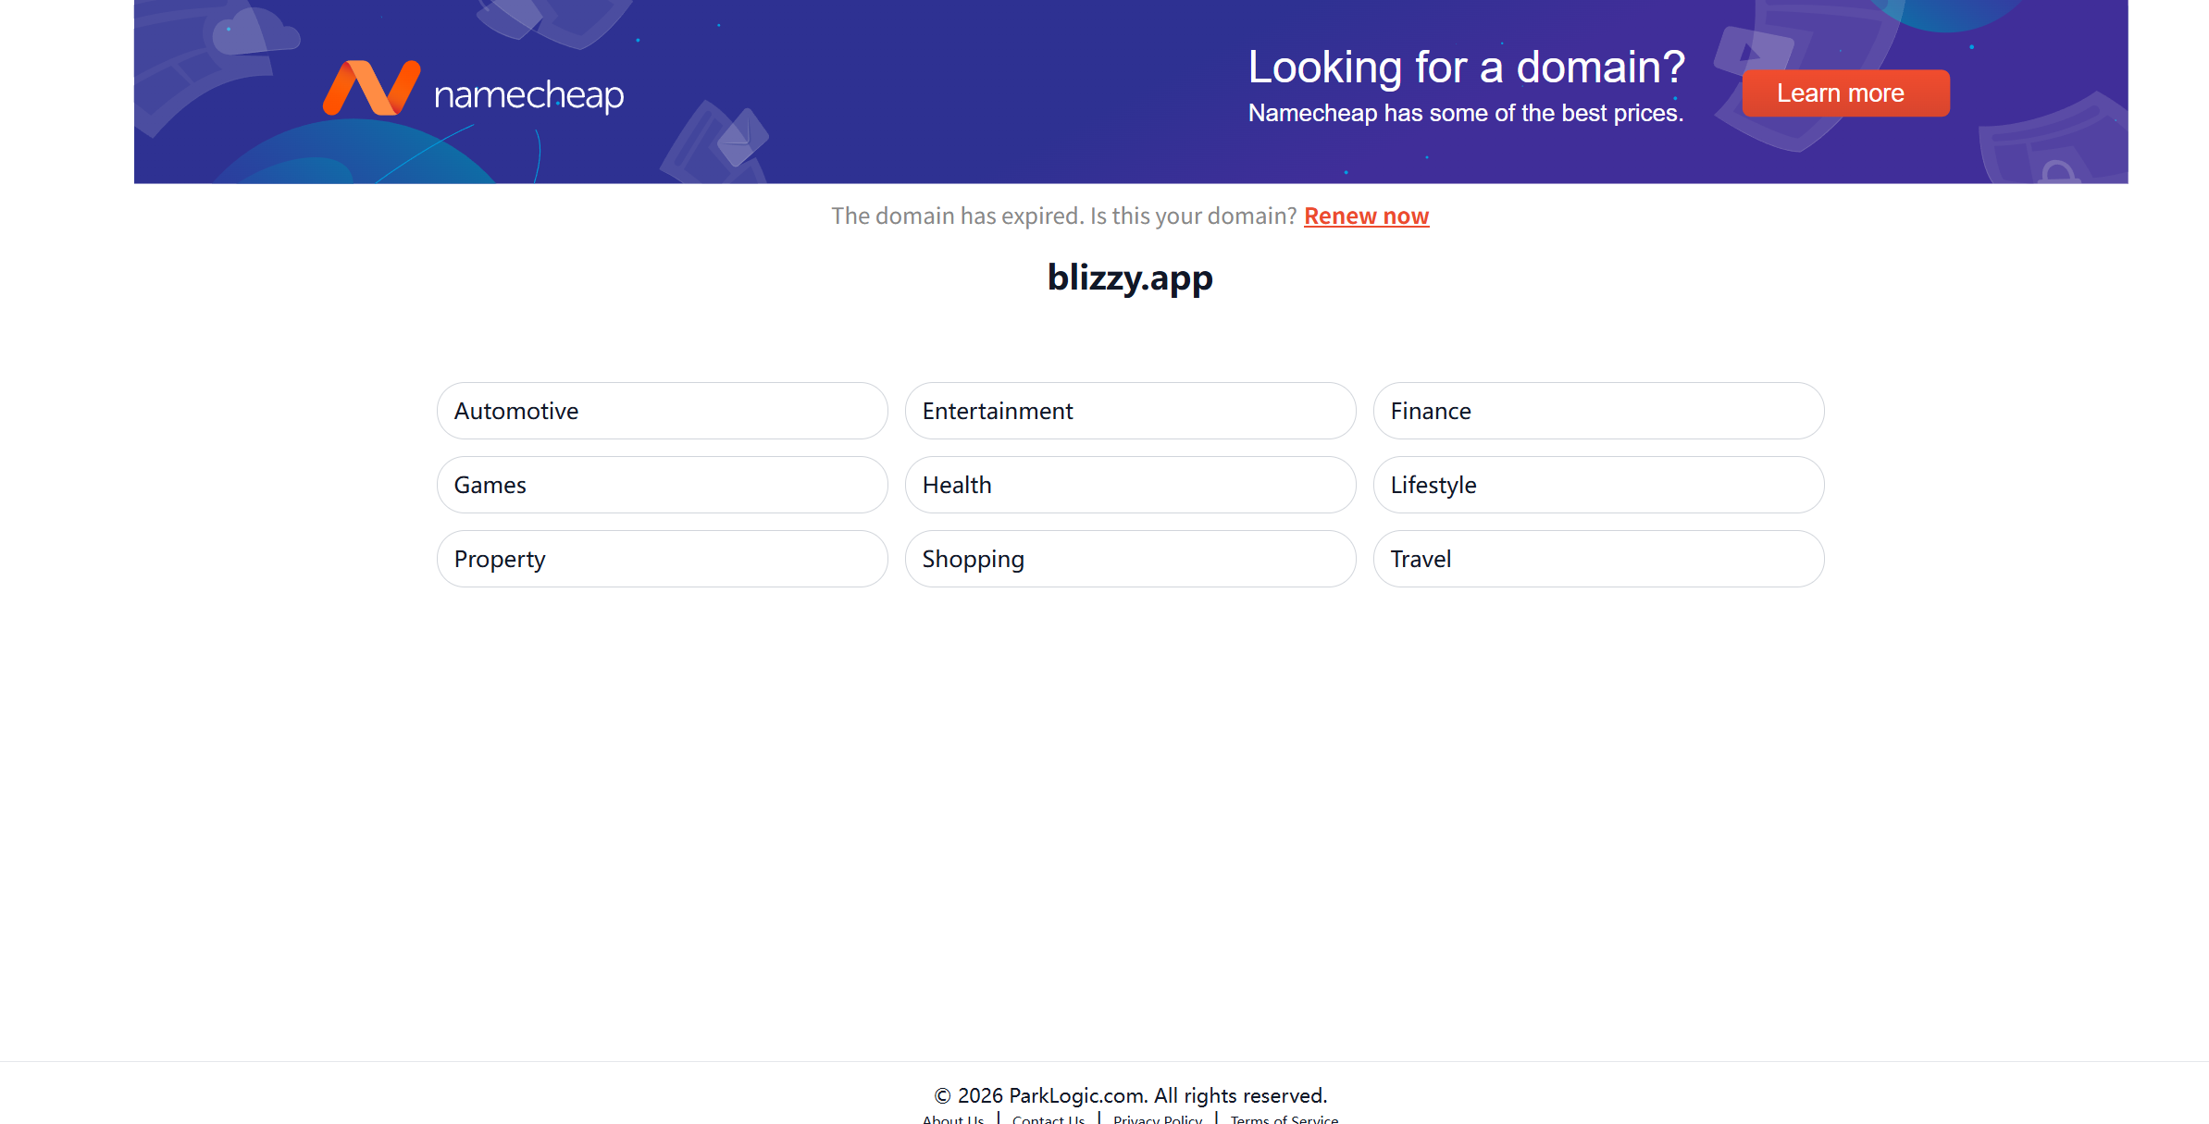Image resolution: width=2209 pixels, height=1124 pixels.
Task: Open the Contact Us footer link
Action: pos(1049,1118)
